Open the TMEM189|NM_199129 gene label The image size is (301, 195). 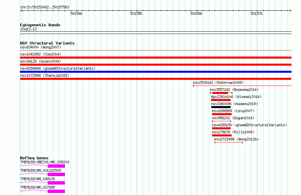click(38, 179)
